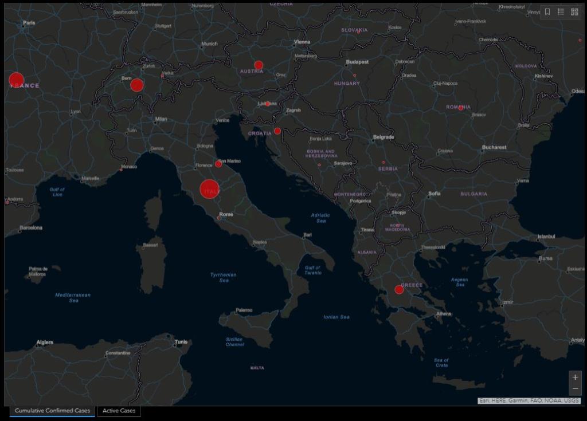This screenshot has height=421, width=587.
Task: Select the Croatia red circle marker
Action: pos(277,131)
